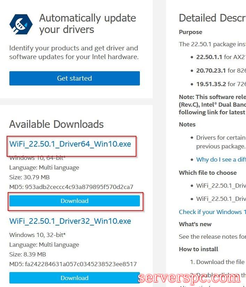Click the 'Which file to choose' heading
Screen dimensions: 246x287
pyautogui.click(x=208, y=173)
